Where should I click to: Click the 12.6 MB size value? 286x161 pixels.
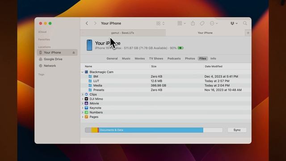click(156, 81)
